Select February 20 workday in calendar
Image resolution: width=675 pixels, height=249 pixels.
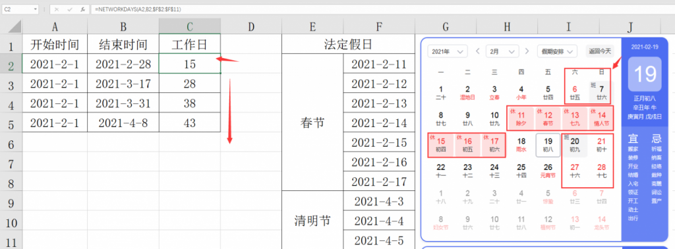pos(575,145)
